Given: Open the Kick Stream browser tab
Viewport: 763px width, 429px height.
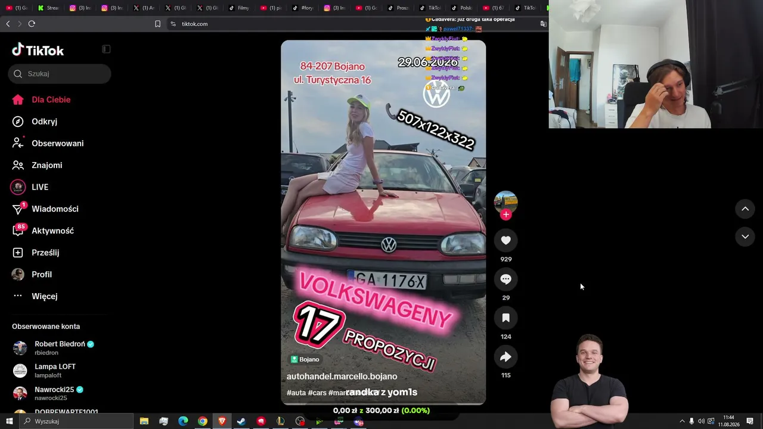Looking at the screenshot, I should point(48,8).
